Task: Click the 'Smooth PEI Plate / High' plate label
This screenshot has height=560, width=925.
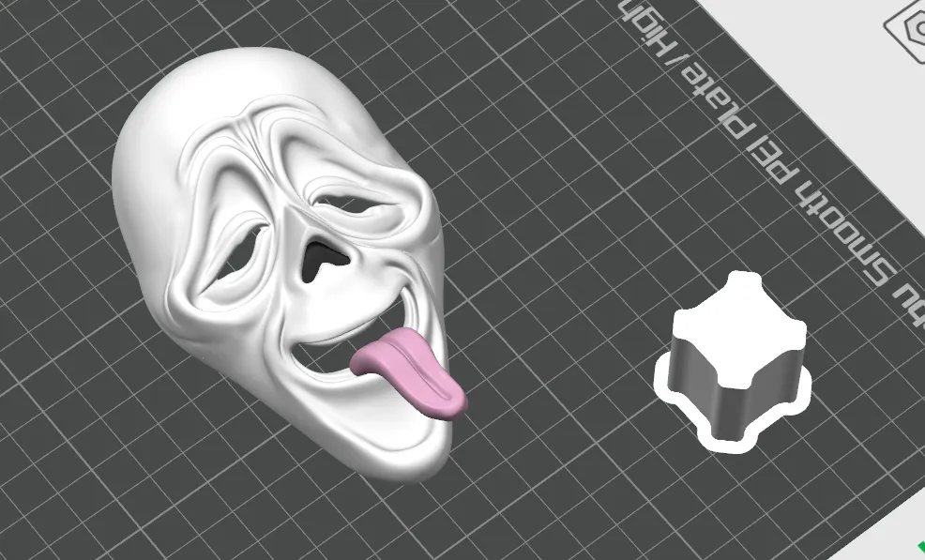Action: (773, 162)
